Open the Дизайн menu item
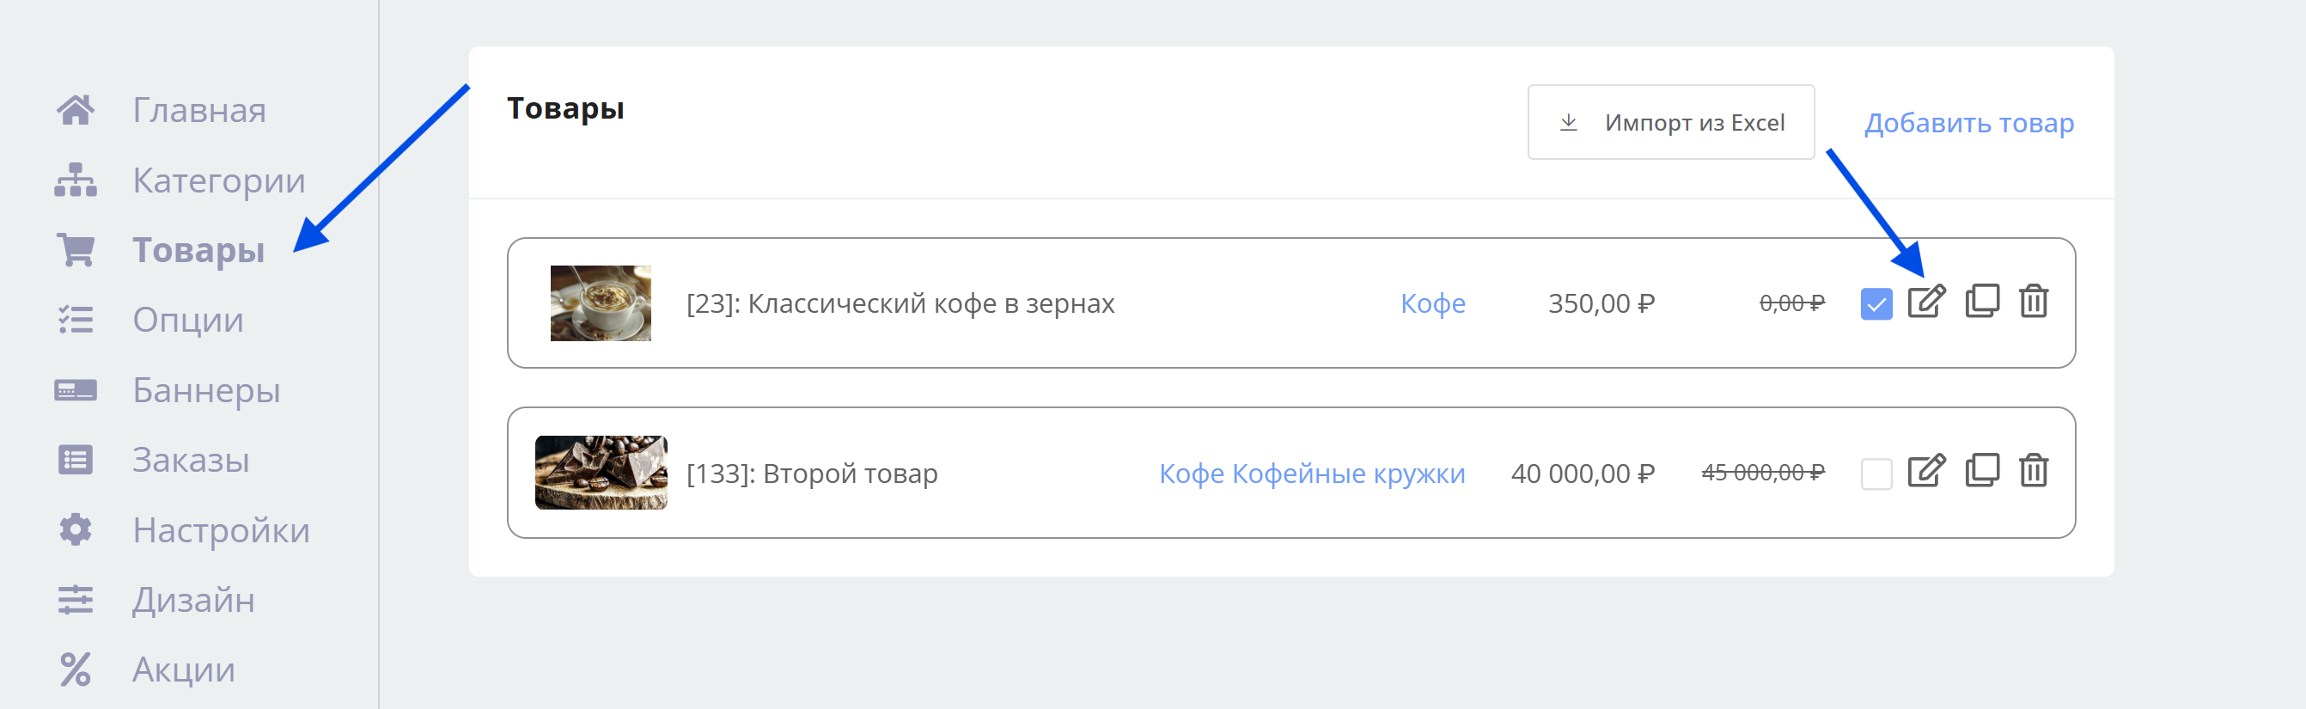The height and width of the screenshot is (709, 2306). tap(193, 600)
